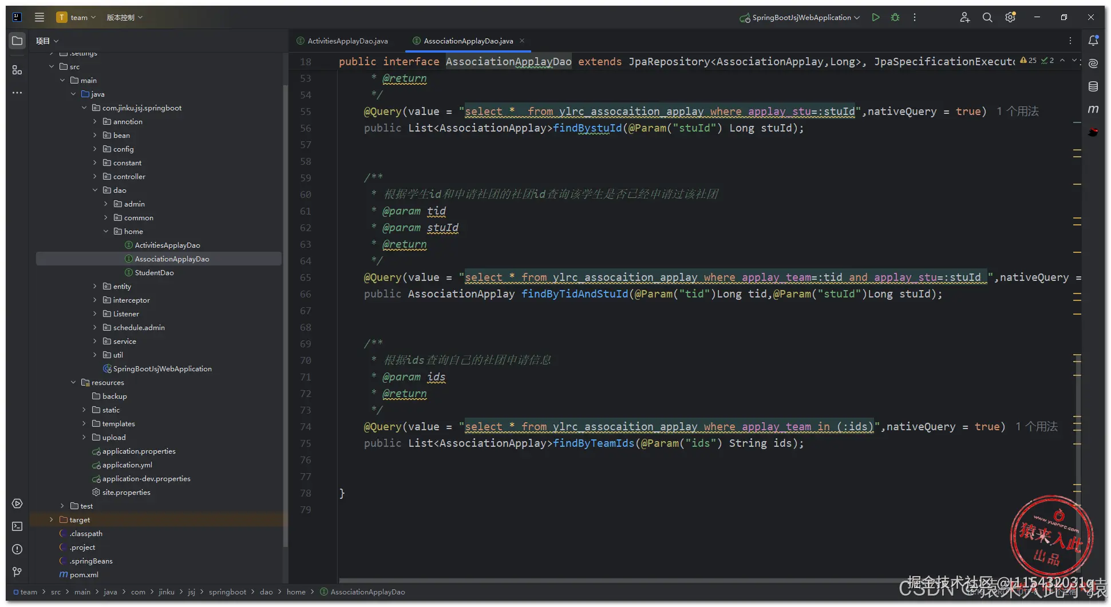Open the team project dropdown
This screenshot has width=1111, height=607.
[76, 17]
